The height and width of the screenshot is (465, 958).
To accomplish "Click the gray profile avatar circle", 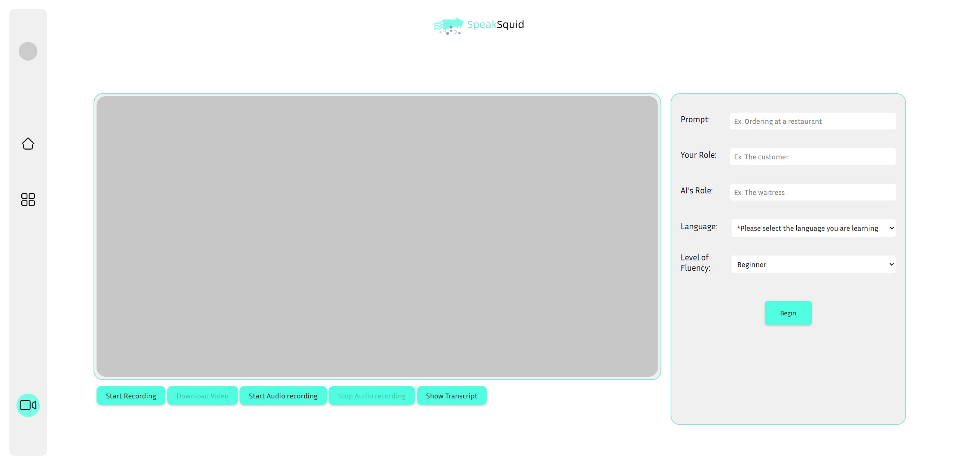I will click(28, 51).
